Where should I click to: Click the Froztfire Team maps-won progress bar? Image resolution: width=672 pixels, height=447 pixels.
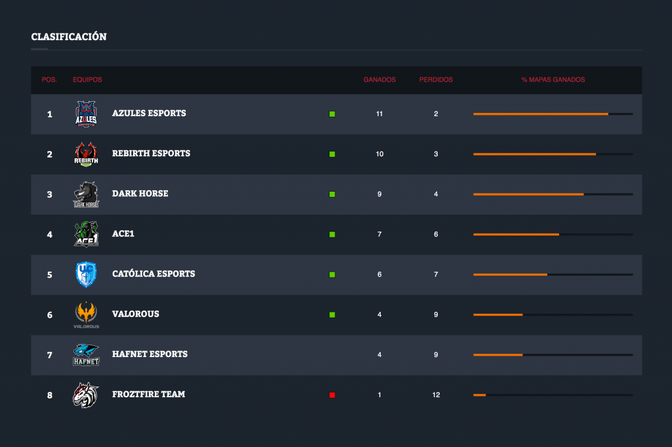553,395
